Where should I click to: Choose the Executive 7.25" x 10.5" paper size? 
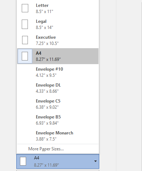[x=58, y=40]
